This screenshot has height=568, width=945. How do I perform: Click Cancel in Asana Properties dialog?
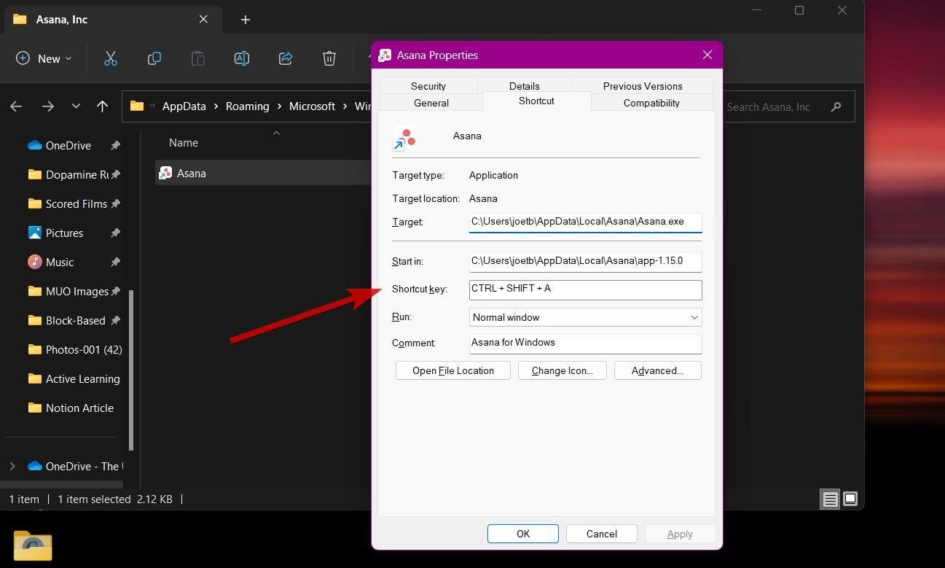tap(602, 534)
